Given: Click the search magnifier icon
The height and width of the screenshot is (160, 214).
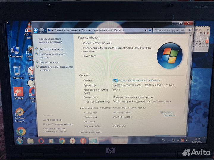Looking at the screenshot, I should click(190, 30).
